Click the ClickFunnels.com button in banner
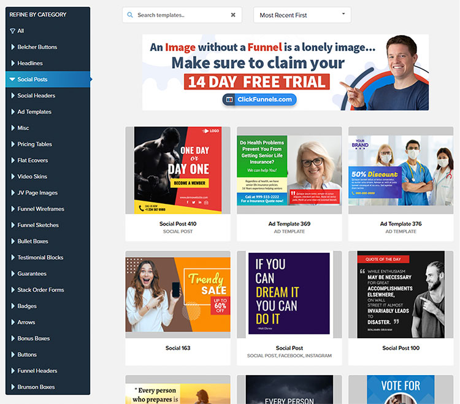Image resolution: width=460 pixels, height=404 pixels. pyautogui.click(x=259, y=99)
